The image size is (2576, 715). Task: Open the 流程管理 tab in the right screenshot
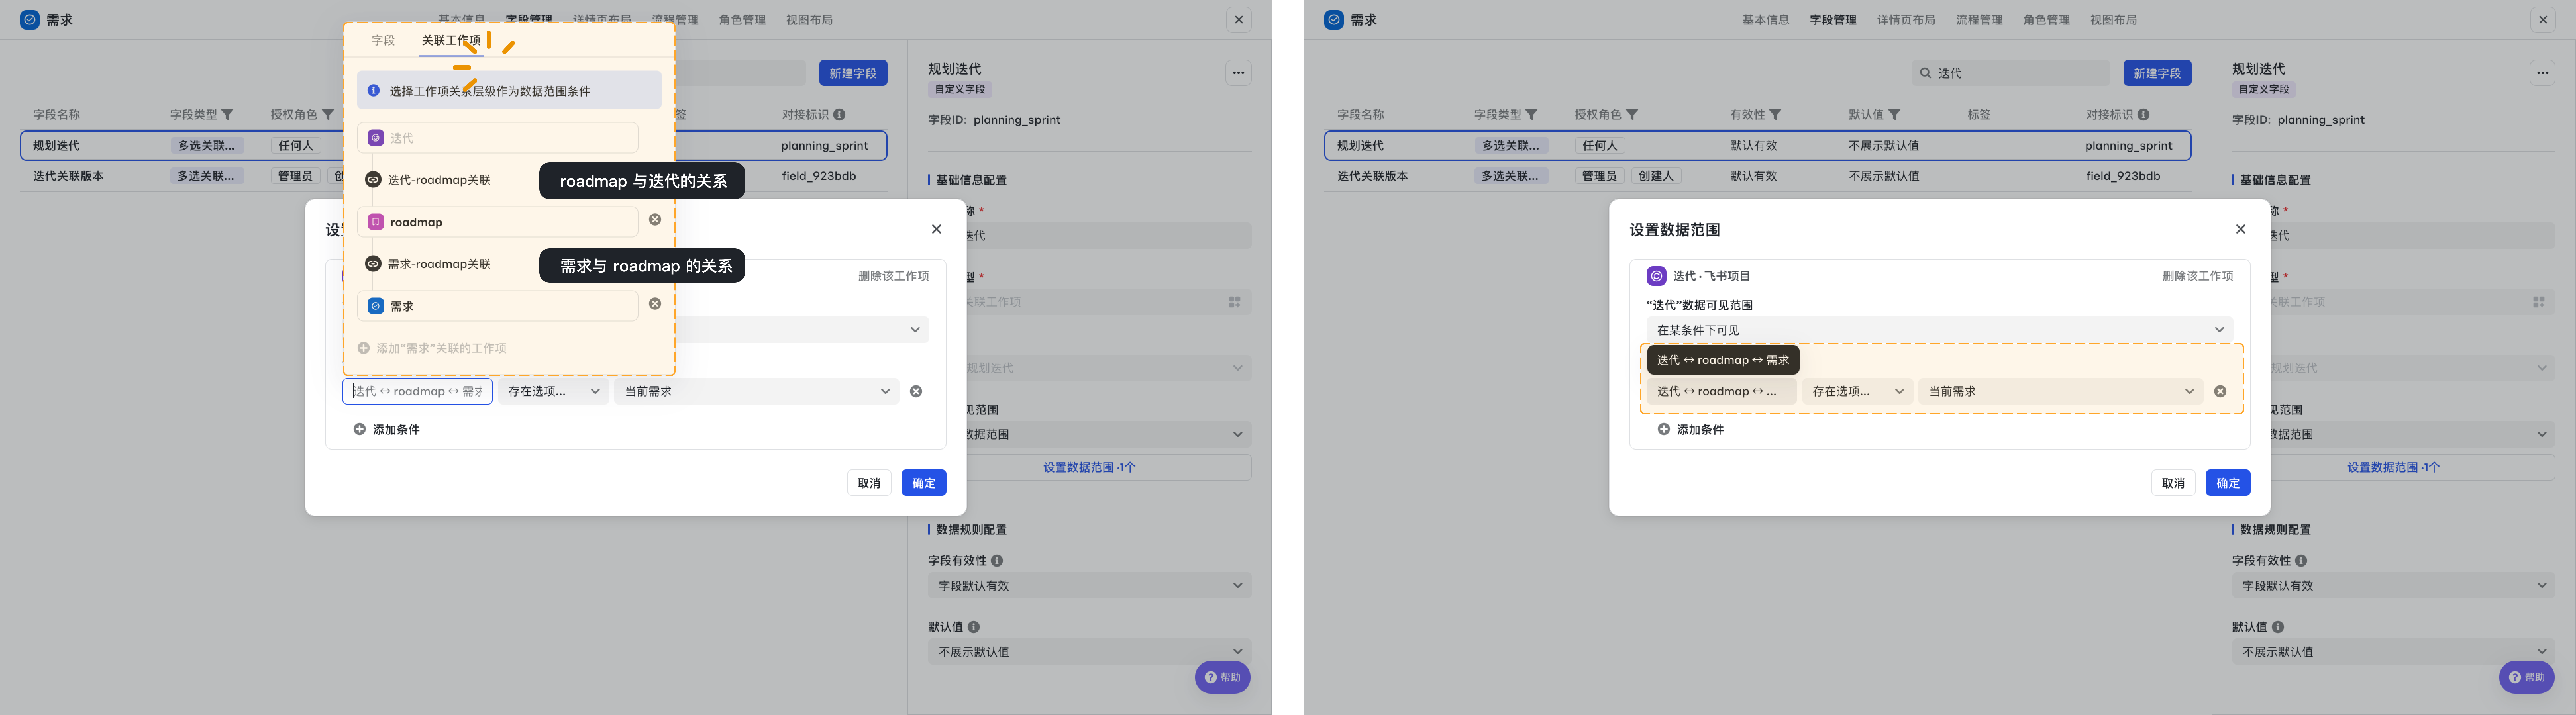tap(1979, 20)
